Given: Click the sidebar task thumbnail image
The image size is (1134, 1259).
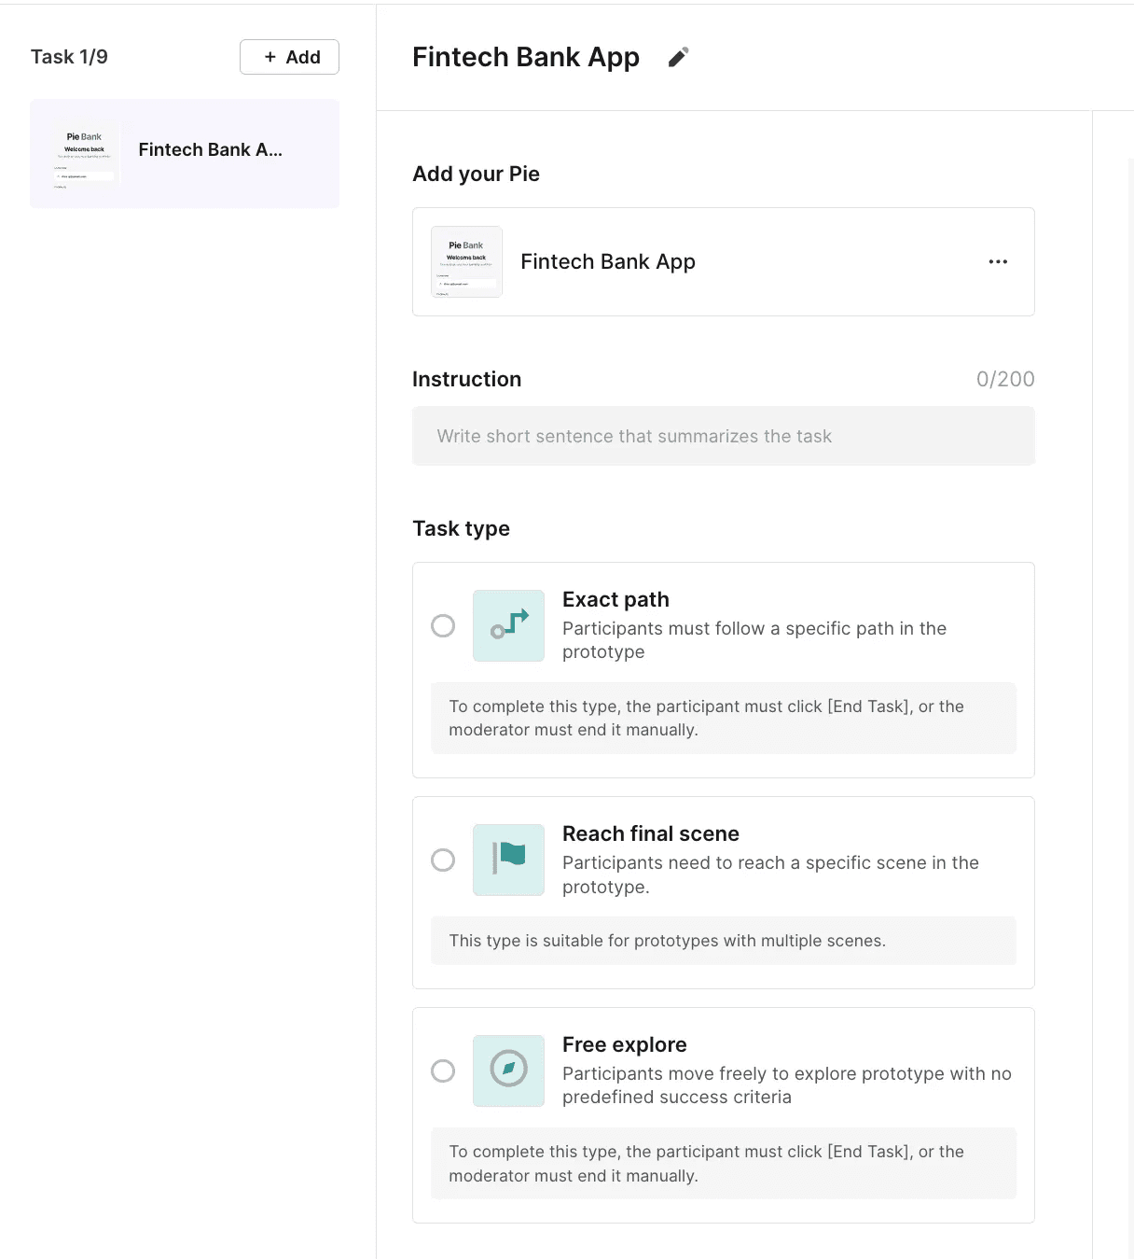Looking at the screenshot, I should click(x=85, y=154).
